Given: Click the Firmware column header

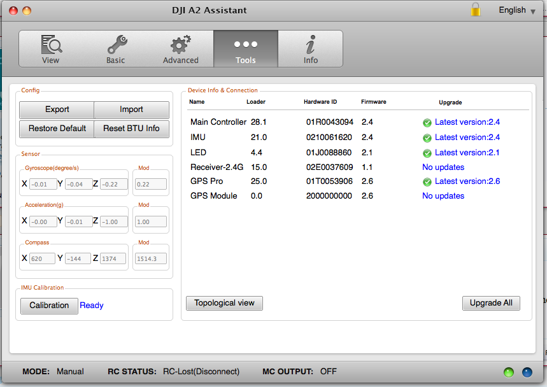Looking at the screenshot, I should (374, 102).
